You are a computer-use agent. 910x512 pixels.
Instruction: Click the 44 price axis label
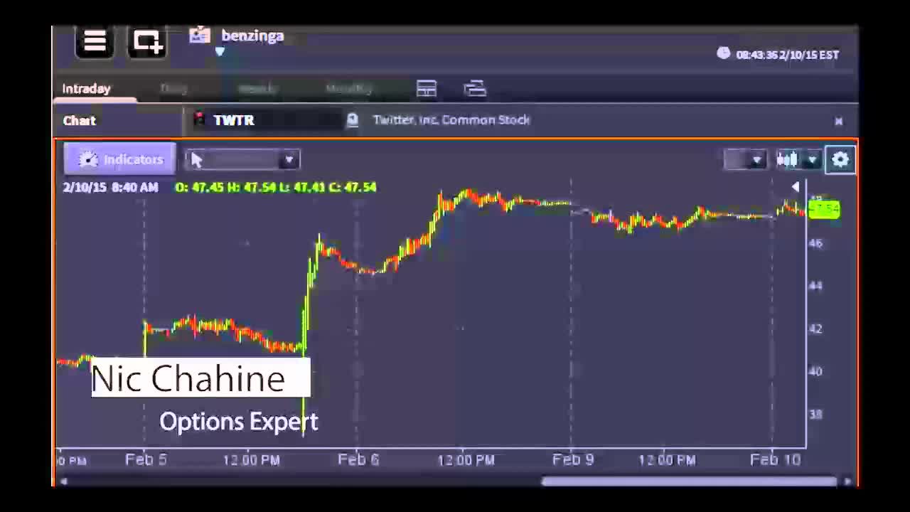click(x=815, y=286)
